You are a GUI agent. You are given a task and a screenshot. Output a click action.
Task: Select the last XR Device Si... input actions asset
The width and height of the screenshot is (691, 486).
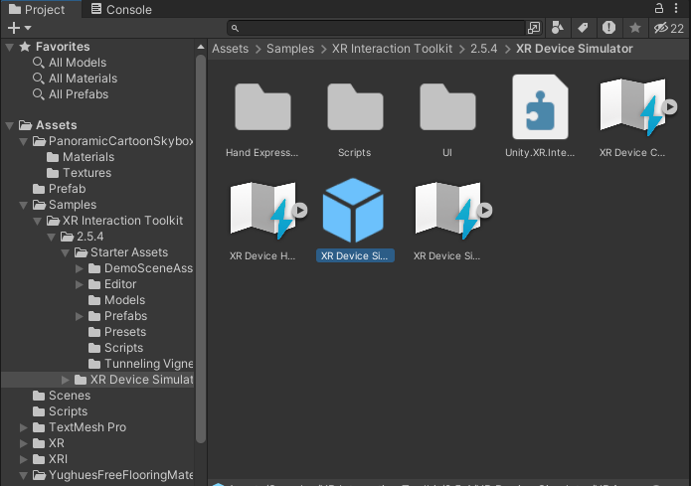coord(447,211)
